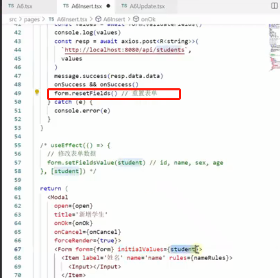
Task: Open the onOk symbol breadcrumb
Action: coord(144,19)
